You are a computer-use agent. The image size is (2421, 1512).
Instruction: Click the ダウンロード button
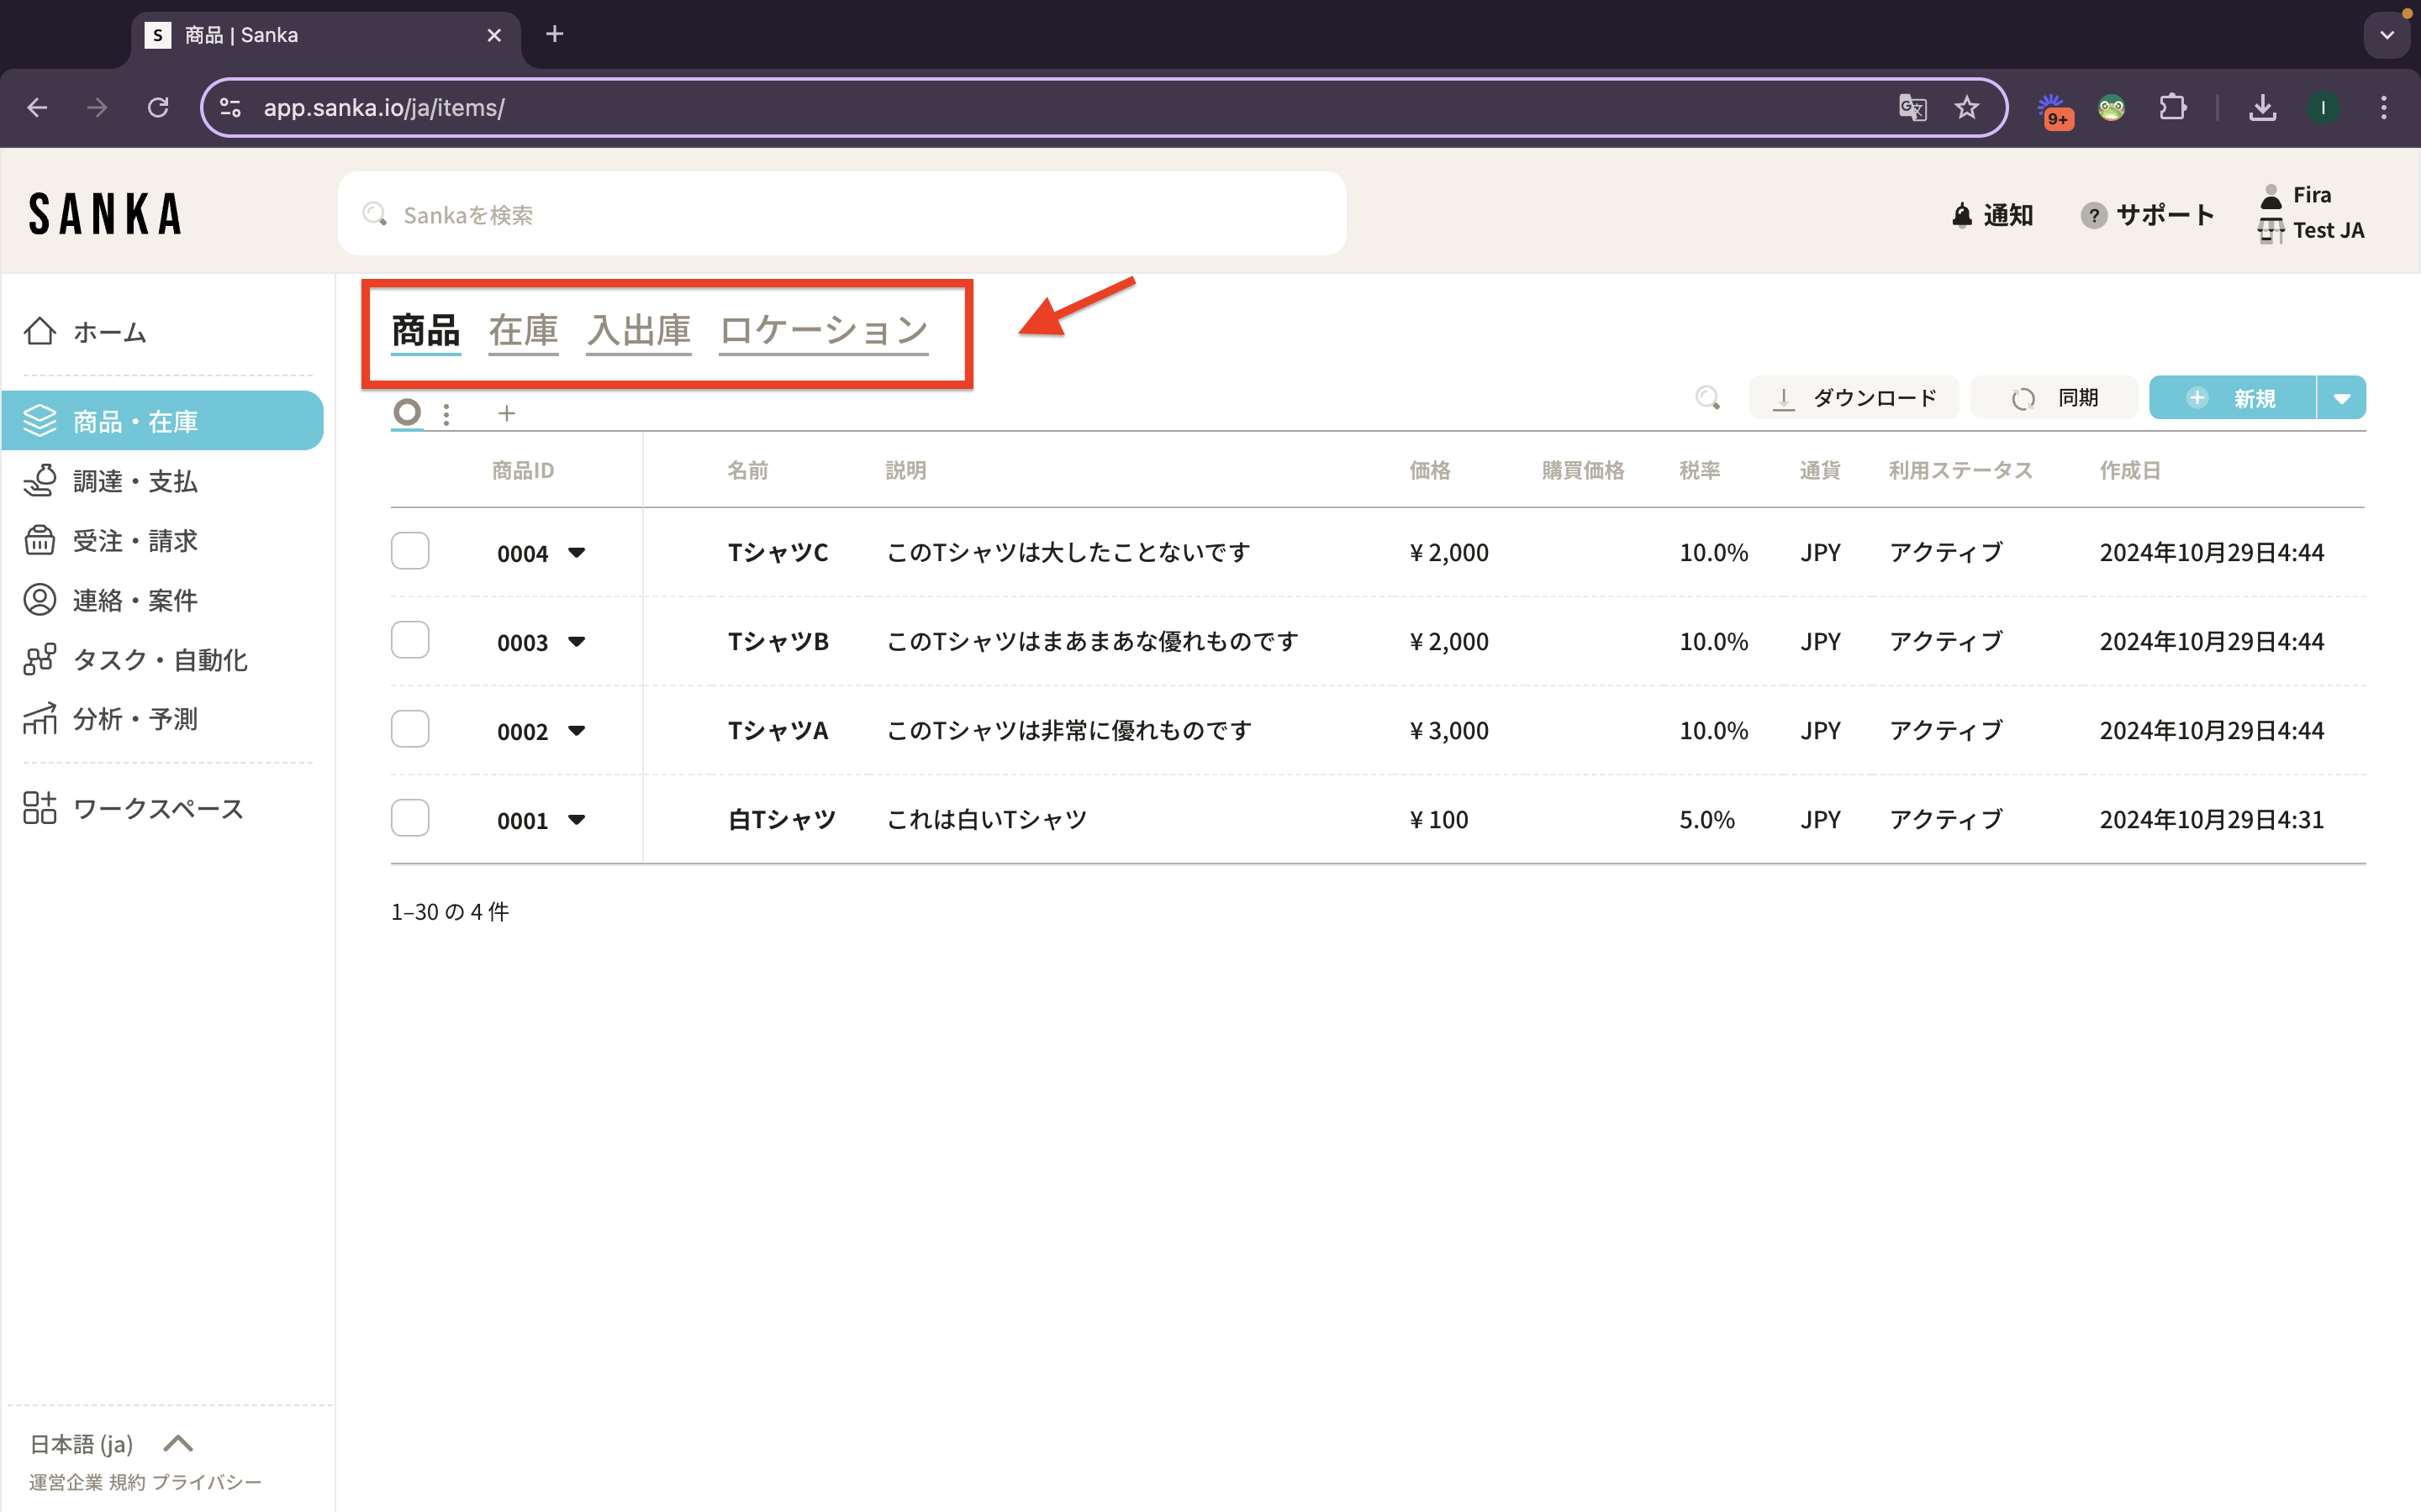pyautogui.click(x=1854, y=398)
